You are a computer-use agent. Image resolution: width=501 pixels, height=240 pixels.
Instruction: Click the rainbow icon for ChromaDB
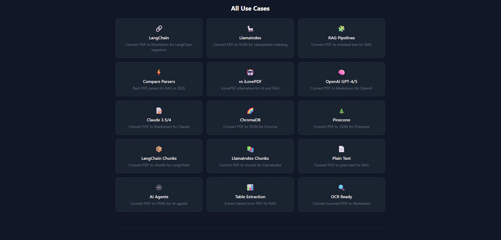(250, 111)
